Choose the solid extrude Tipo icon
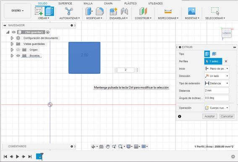The image size is (238, 162). pyautogui.click(x=207, y=54)
